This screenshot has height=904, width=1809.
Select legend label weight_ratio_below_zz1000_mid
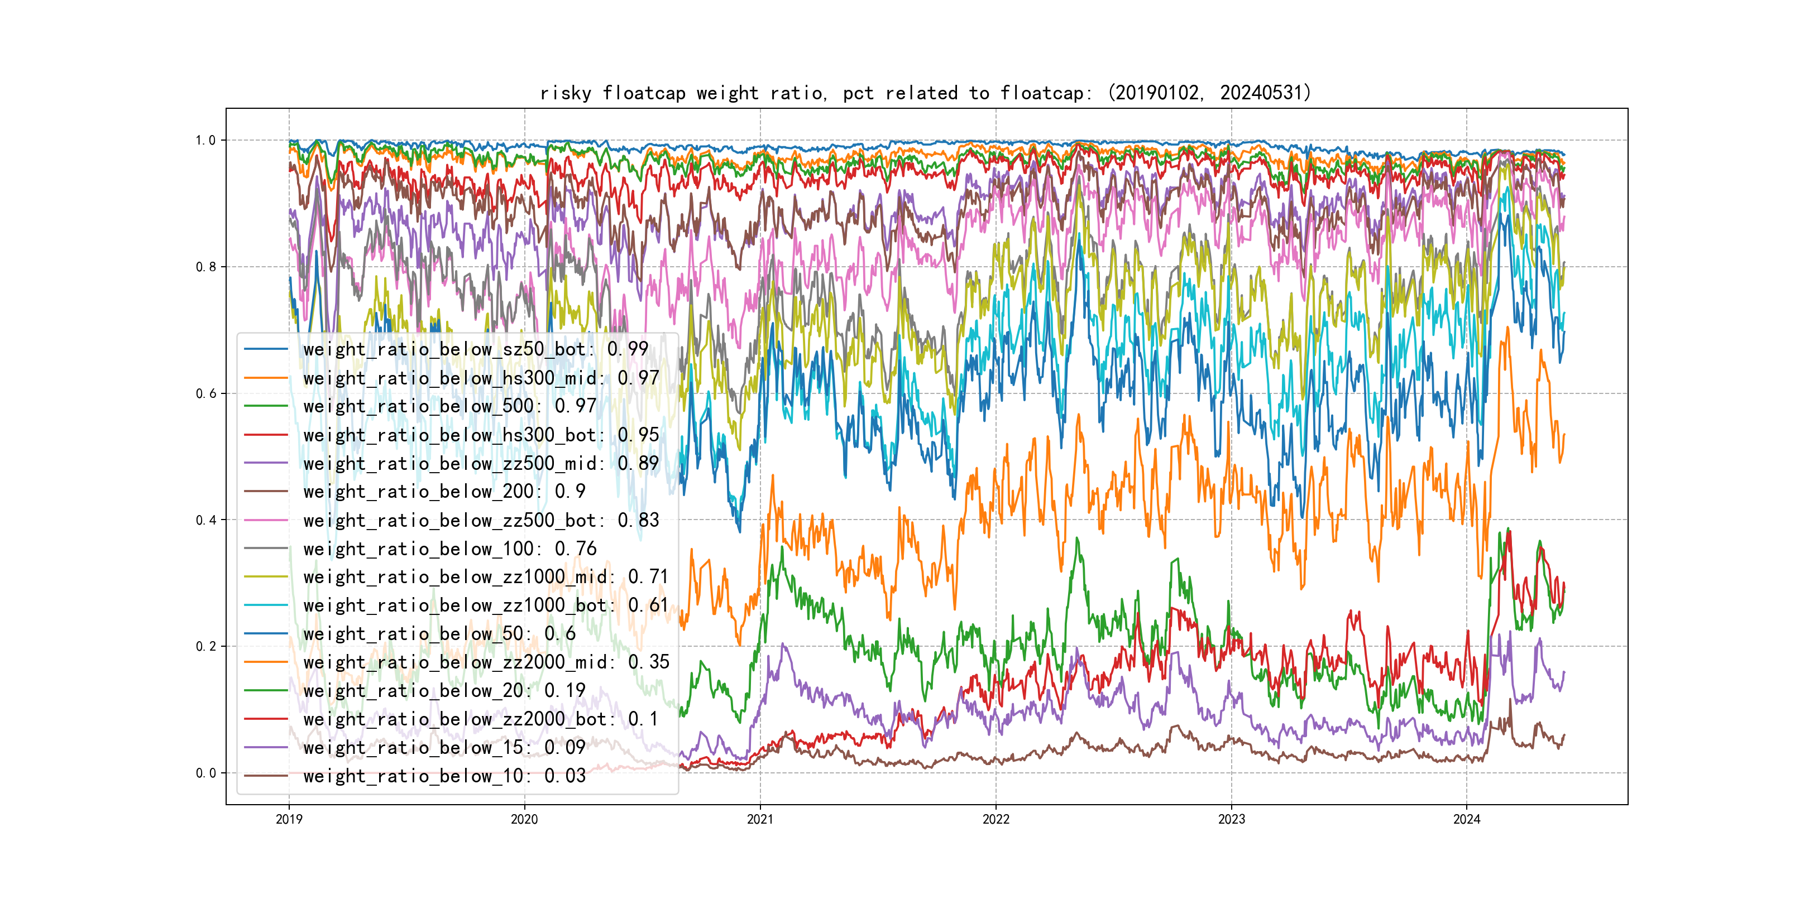pyautogui.click(x=486, y=577)
